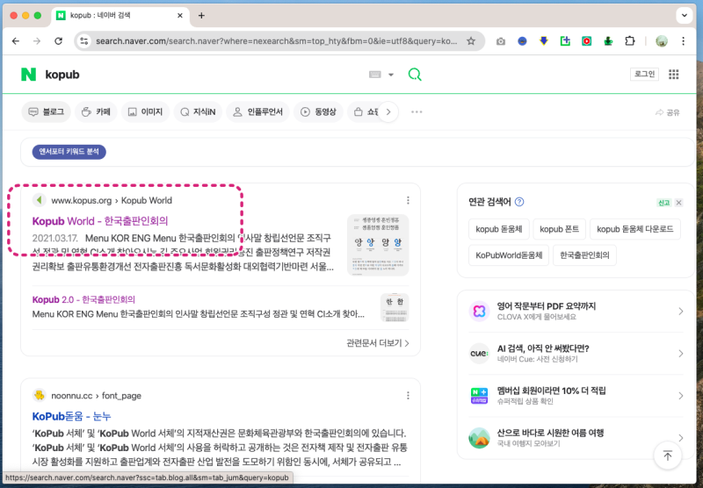Image resolution: width=703 pixels, height=488 pixels.
Task: Open the Extensions puzzle piece menu
Action: tap(630, 41)
